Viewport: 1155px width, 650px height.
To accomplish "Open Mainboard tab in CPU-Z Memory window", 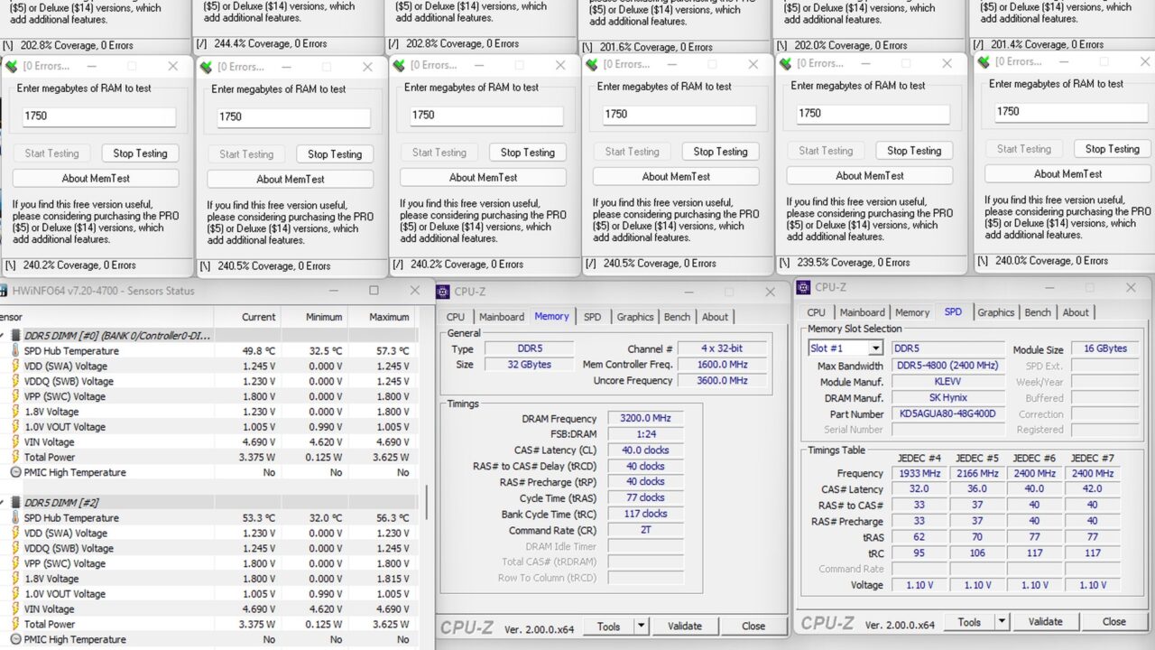I will (502, 317).
